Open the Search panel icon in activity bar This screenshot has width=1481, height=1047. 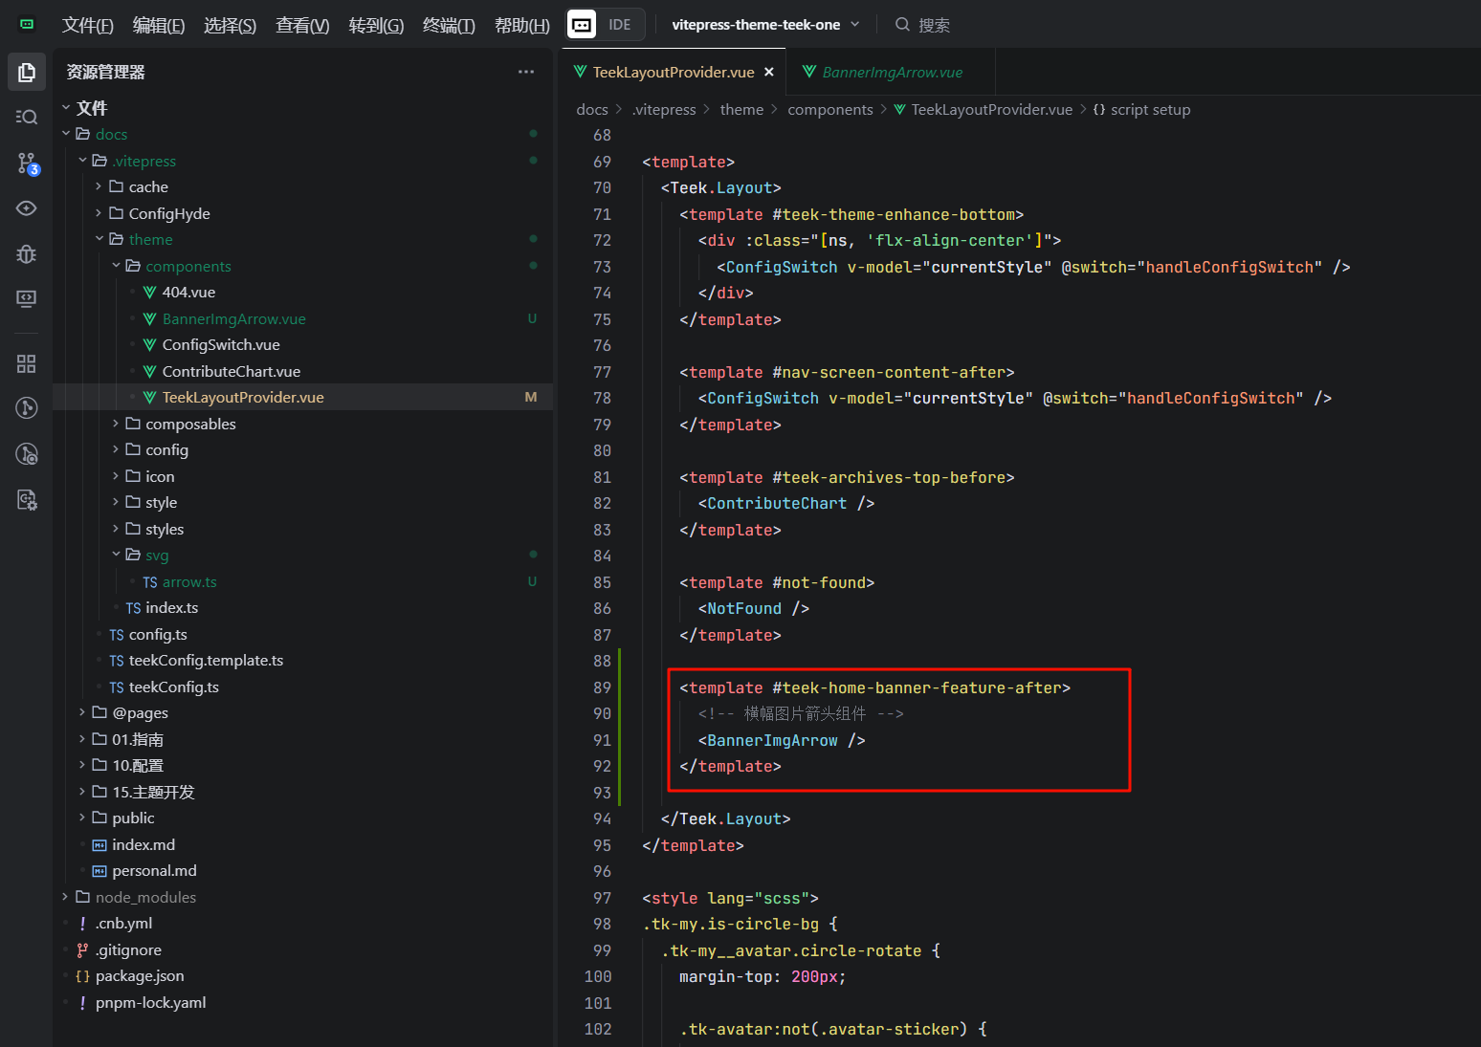pos(27,117)
